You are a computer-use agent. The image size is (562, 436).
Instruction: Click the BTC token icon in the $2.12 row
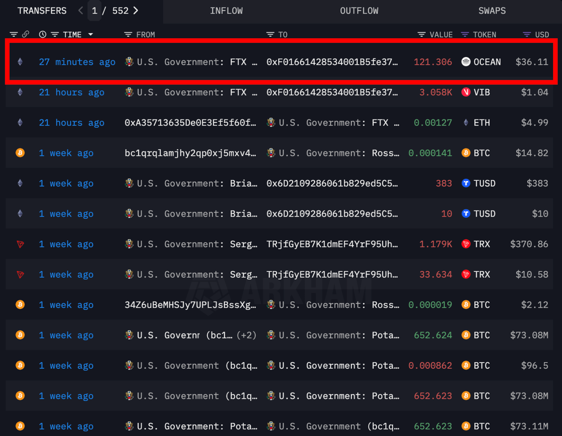(x=466, y=305)
